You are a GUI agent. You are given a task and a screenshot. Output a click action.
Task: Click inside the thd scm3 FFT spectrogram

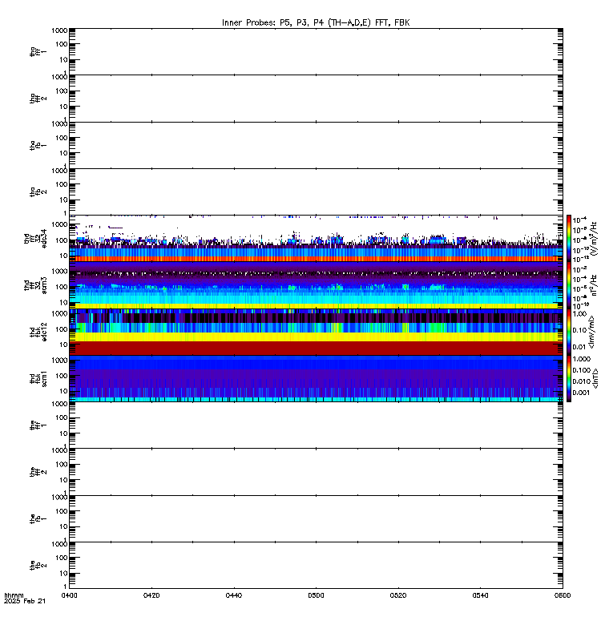tap(316, 285)
